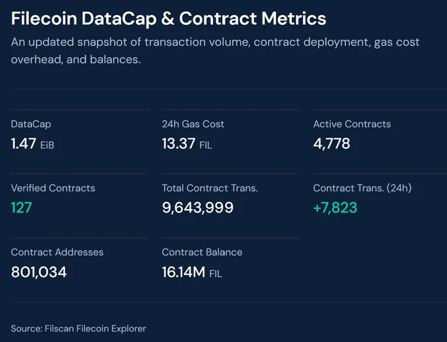
Task: Select the 24h Gas Cost label
Action: point(193,124)
